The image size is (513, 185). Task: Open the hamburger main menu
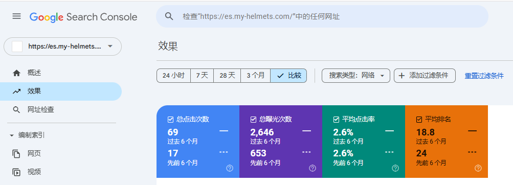[x=16, y=16]
